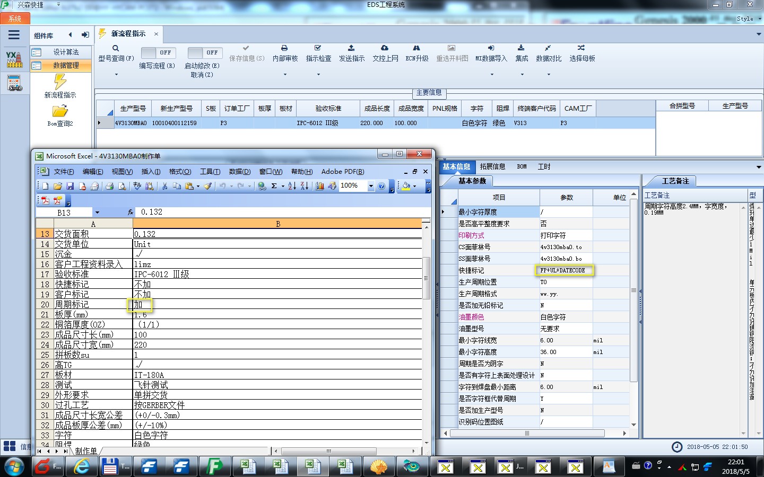Click the Format Painter brush in Excel
This screenshot has width=764, height=477.
[x=208, y=186]
